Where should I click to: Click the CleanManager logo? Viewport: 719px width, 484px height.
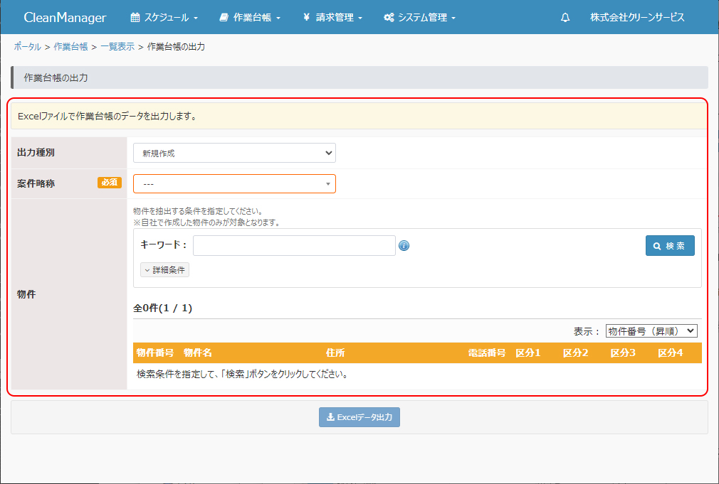click(65, 18)
